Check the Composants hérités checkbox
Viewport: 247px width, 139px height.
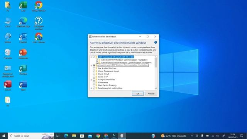click(94, 80)
